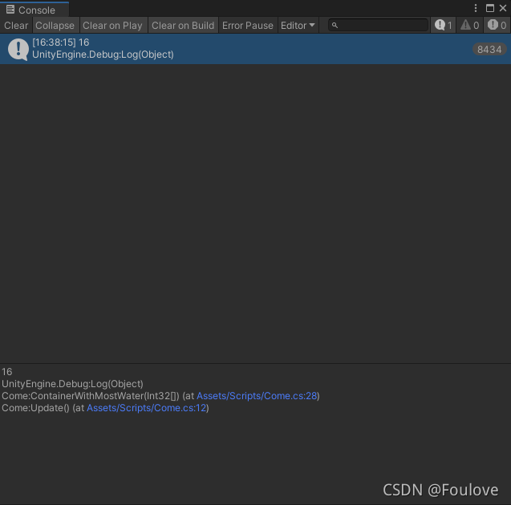Select the Console tab
This screenshot has width=511, height=505.
click(x=34, y=10)
